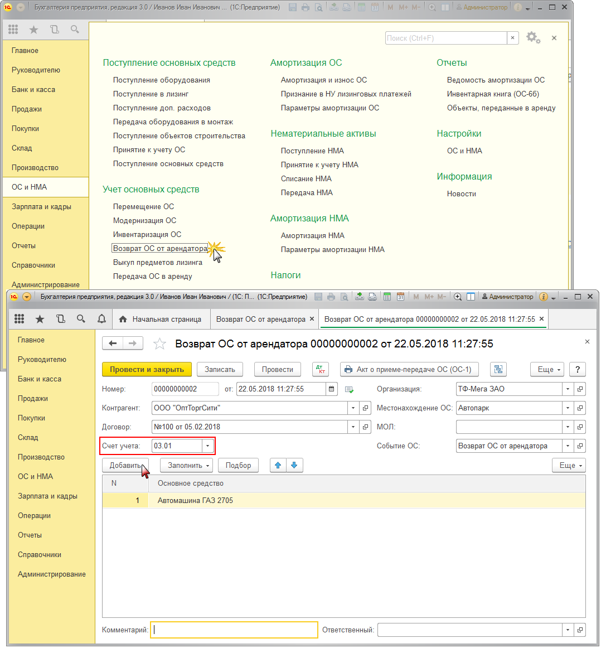Image resolution: width=601 pixels, height=648 pixels.
Task: Open Инвентарная книга (ОС-6б) link
Action: tap(493, 94)
